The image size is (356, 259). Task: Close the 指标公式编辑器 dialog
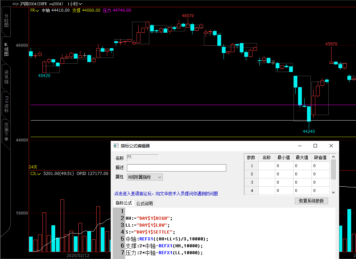331,146
